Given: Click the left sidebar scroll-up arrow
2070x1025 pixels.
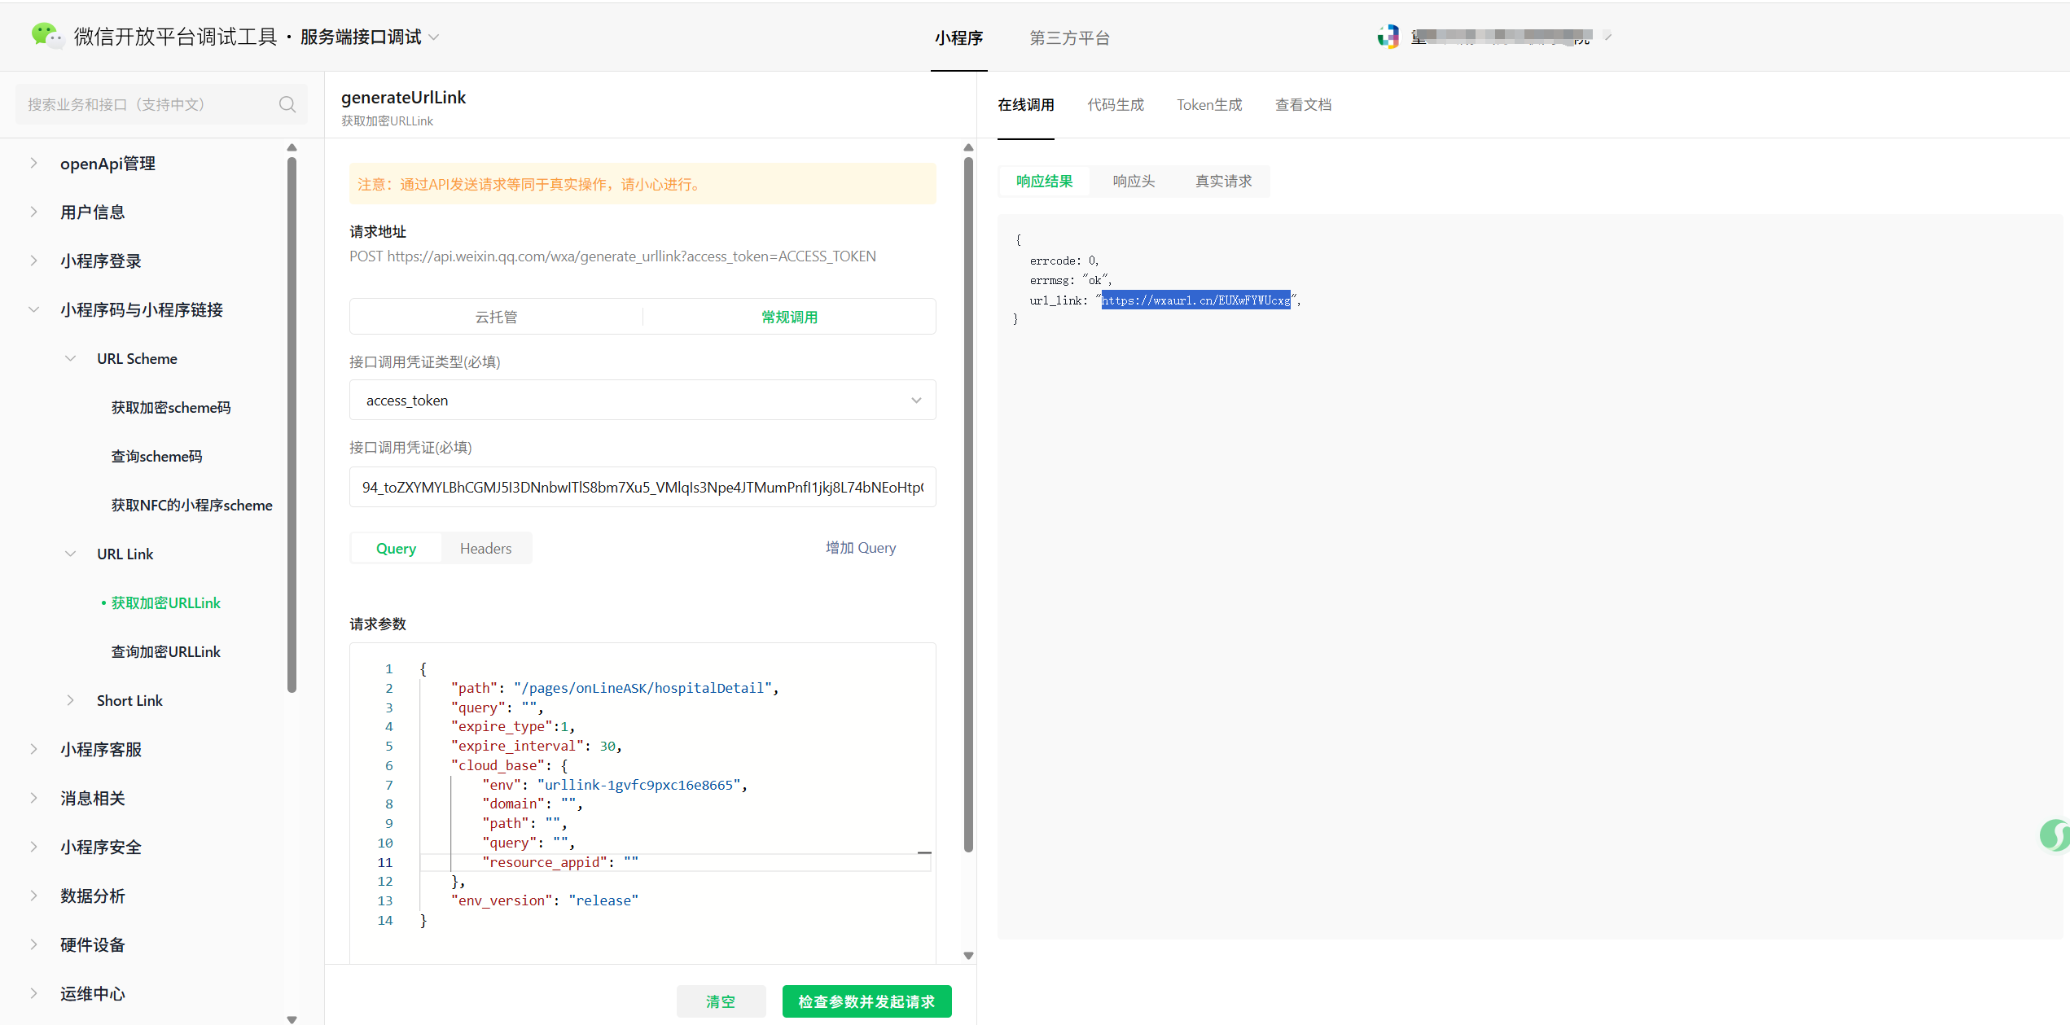Looking at the screenshot, I should click(292, 148).
